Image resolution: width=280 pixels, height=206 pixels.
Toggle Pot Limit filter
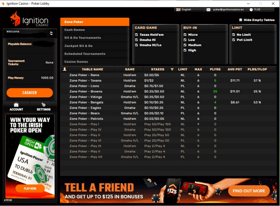[x=234, y=40]
